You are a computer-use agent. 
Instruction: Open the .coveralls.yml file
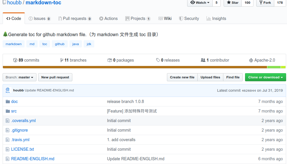coord(23,121)
